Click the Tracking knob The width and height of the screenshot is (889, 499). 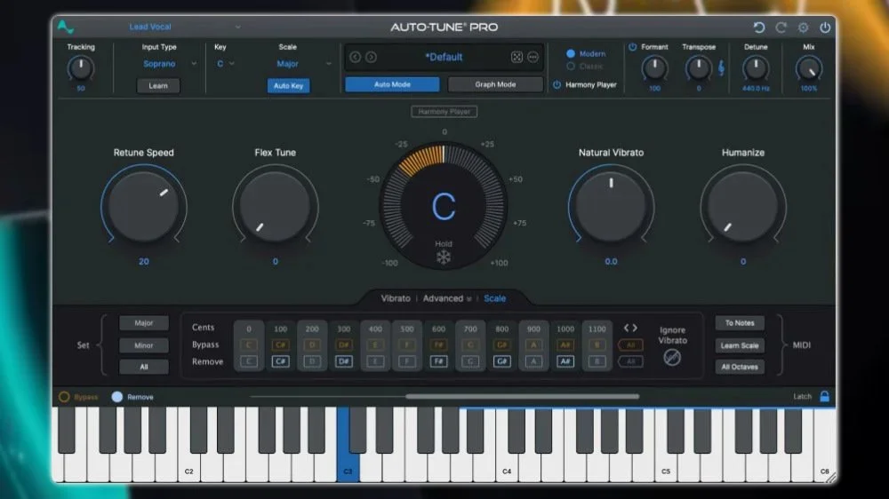tap(81, 68)
